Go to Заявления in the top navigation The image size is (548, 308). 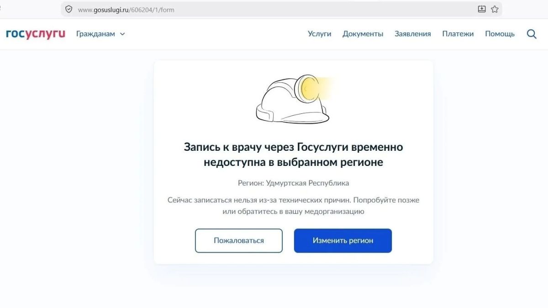(x=413, y=34)
